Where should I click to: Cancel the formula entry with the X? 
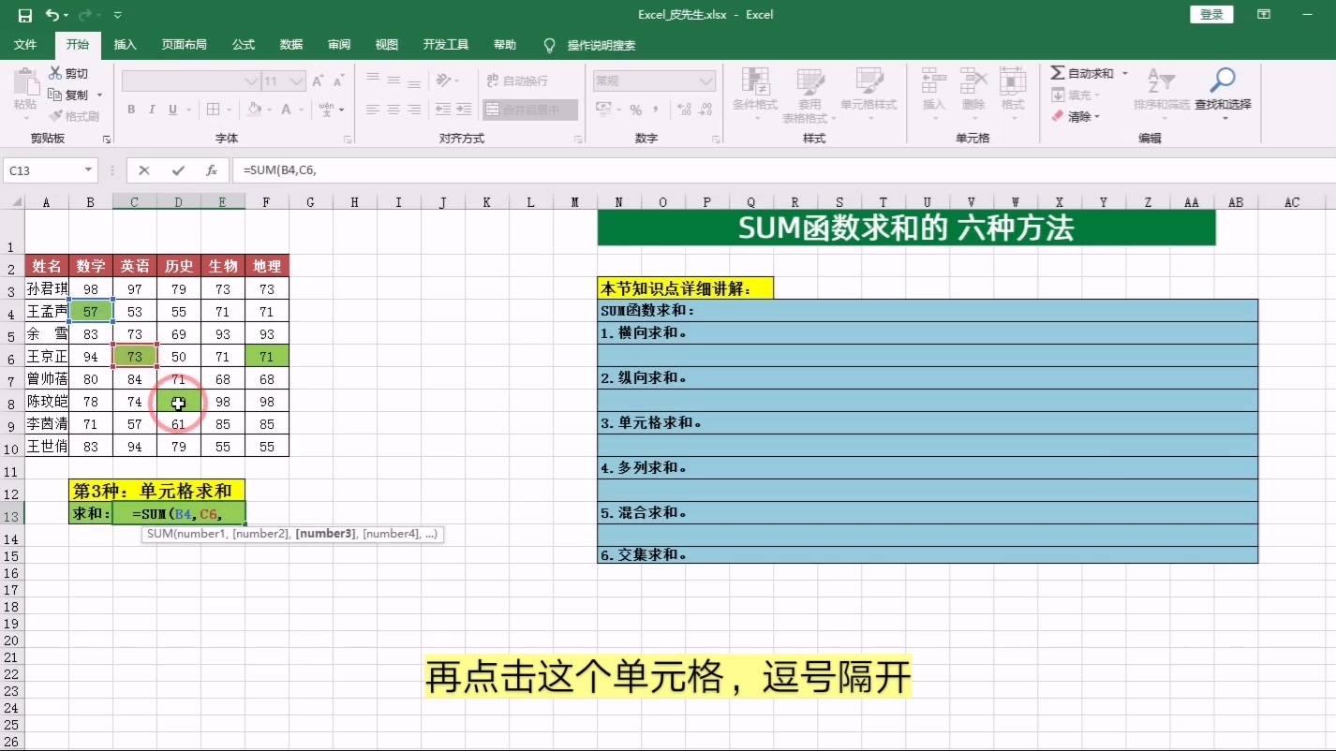(x=143, y=170)
